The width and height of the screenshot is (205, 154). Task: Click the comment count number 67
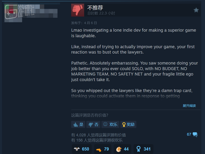point(189,134)
